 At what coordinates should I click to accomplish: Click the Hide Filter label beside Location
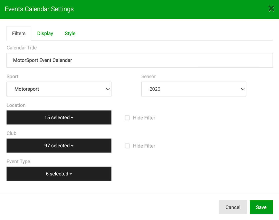pos(144,118)
